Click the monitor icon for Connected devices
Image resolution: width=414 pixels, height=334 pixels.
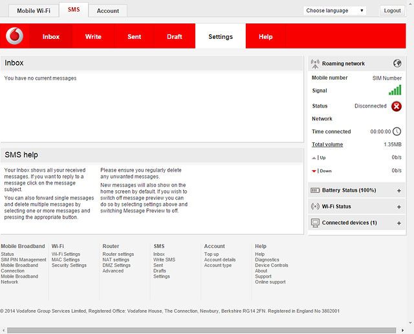(x=315, y=223)
